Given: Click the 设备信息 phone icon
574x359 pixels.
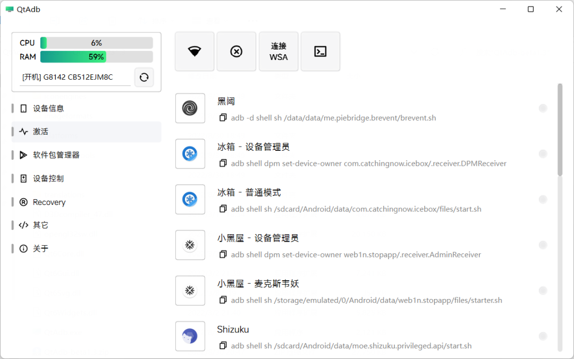Looking at the screenshot, I should coord(23,108).
